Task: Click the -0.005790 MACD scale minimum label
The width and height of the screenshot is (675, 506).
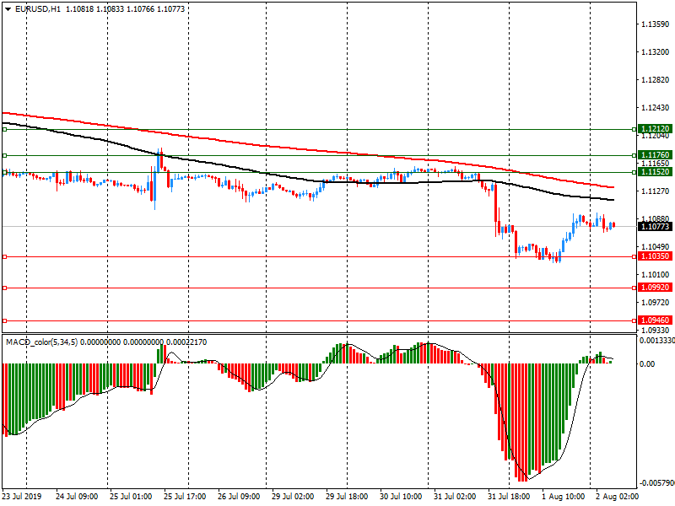Action: coord(657,483)
